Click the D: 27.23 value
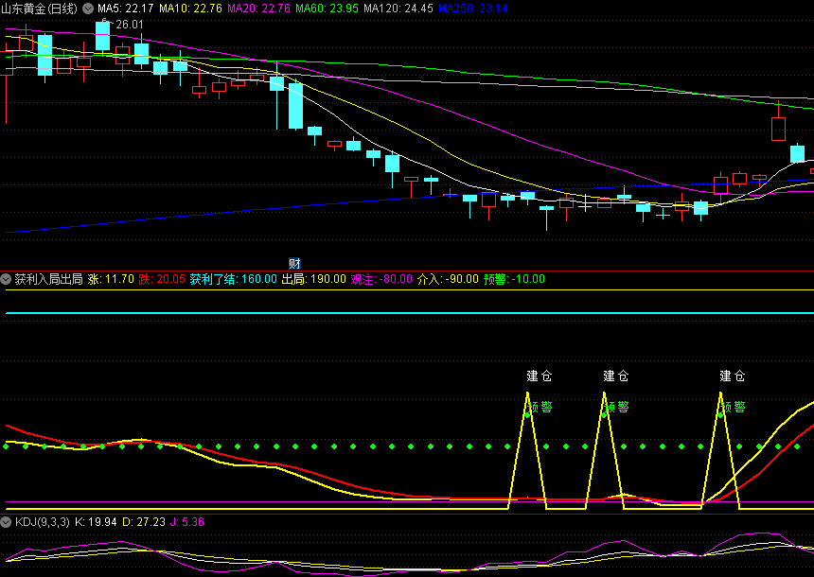Viewport: 814px width, 577px height. pos(144,522)
